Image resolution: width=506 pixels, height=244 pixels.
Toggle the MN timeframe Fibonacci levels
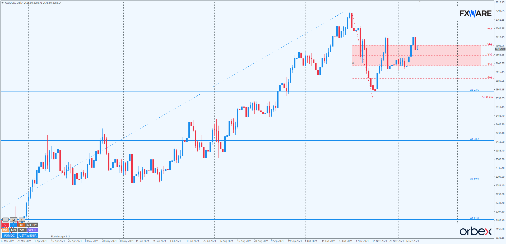(x=13, y=230)
